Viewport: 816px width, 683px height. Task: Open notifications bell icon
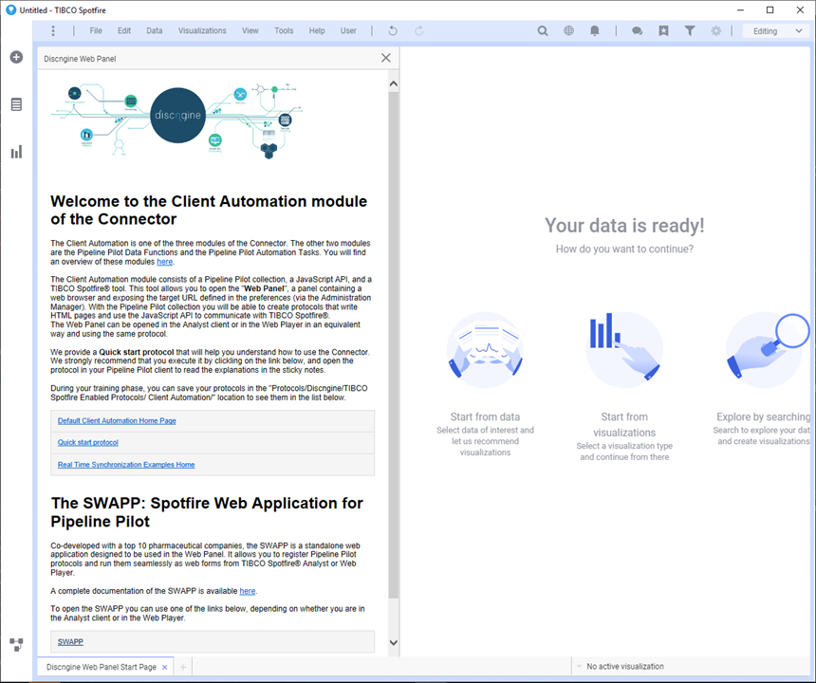click(594, 30)
